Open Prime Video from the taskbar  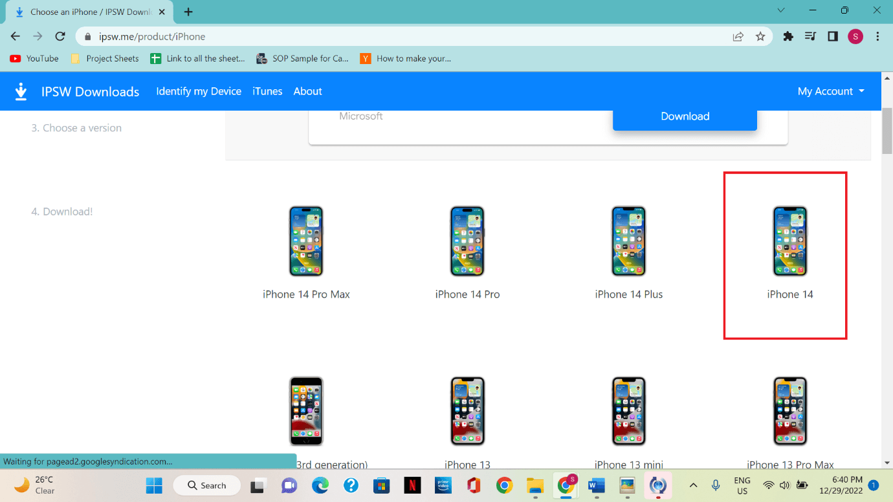[443, 485]
